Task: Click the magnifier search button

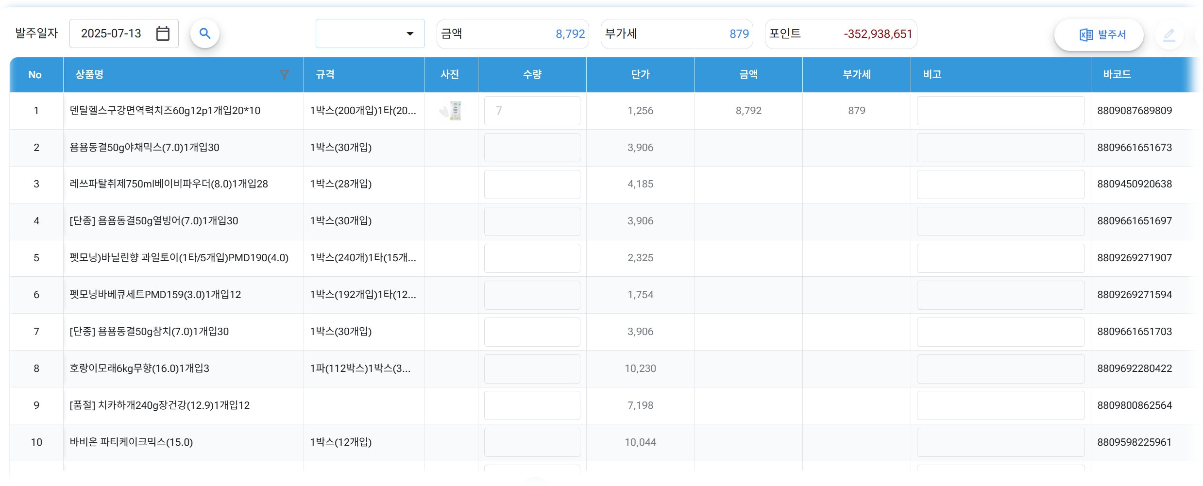Action: [205, 34]
